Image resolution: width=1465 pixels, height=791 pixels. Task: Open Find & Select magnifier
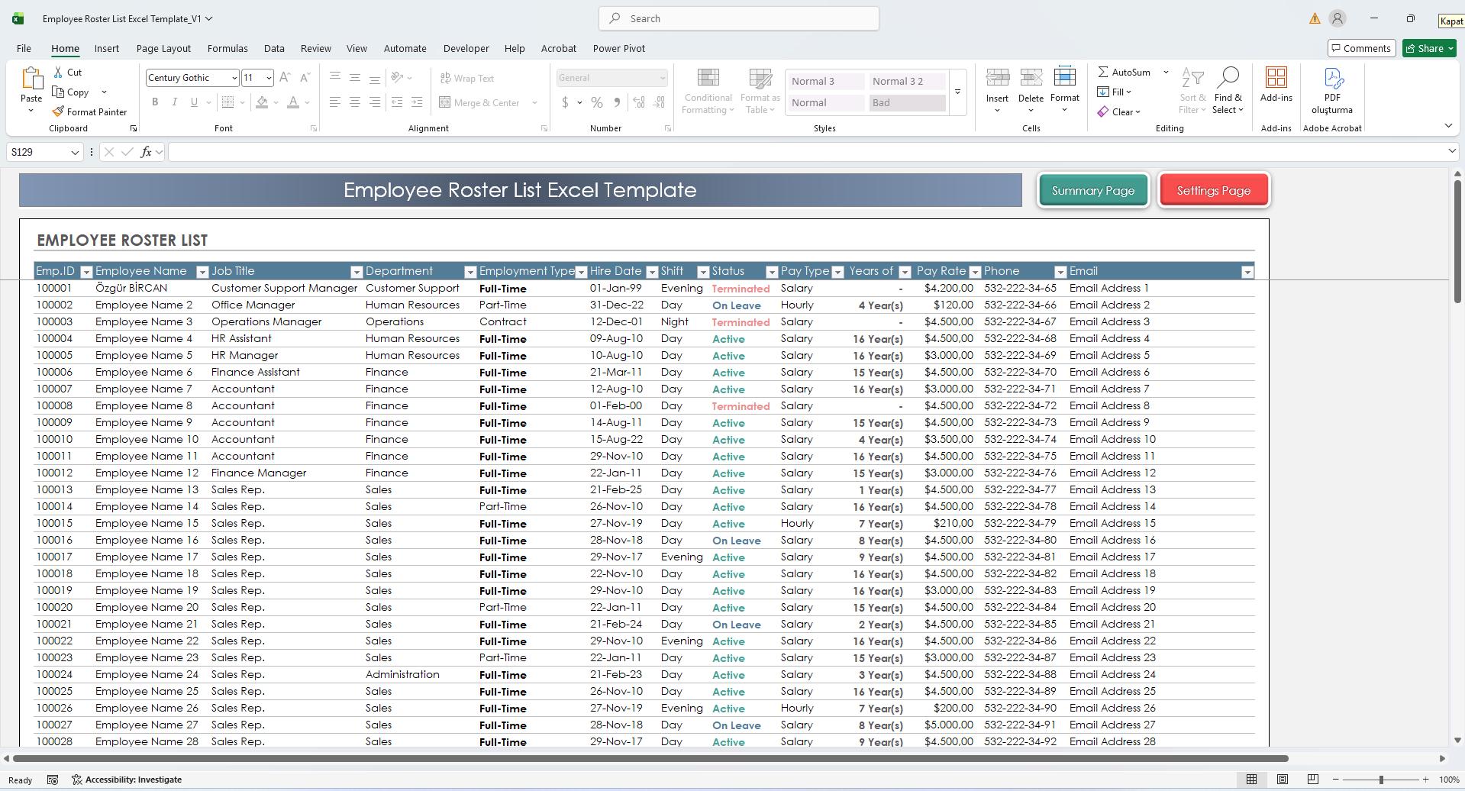click(1228, 78)
